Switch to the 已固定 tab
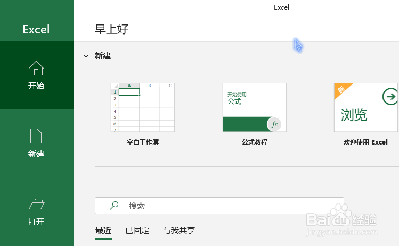The image size is (399, 246). [137, 231]
